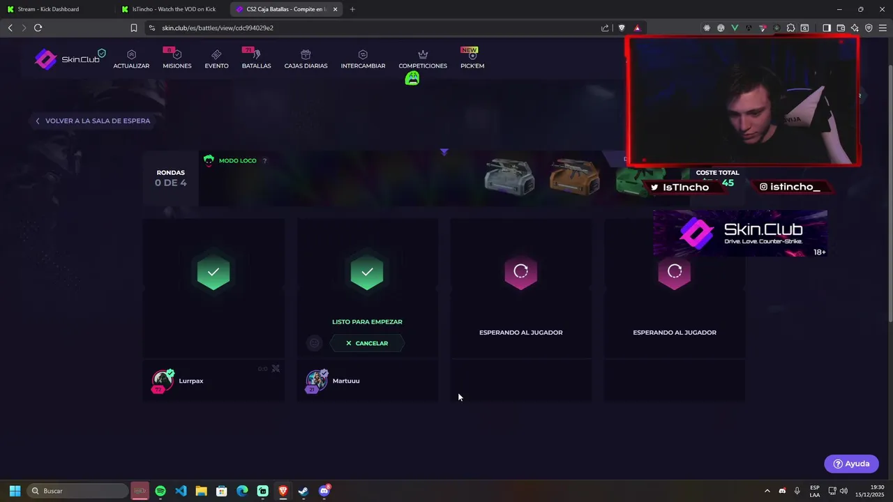Click Martuuu's green ready checkmark
The height and width of the screenshot is (502, 893).
(x=367, y=272)
